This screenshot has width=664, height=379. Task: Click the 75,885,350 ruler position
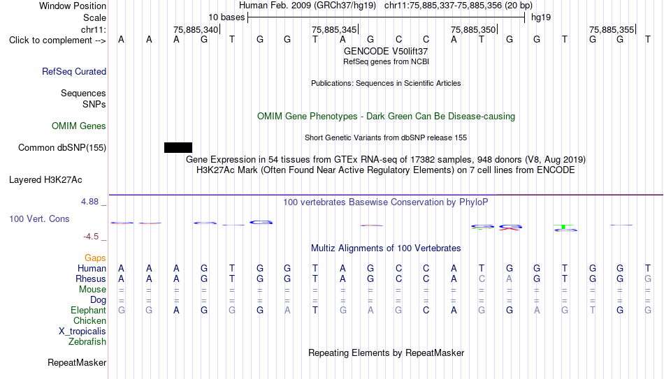point(473,29)
